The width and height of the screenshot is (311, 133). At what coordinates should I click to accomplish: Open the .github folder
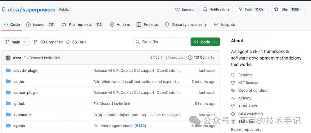click(x=19, y=103)
